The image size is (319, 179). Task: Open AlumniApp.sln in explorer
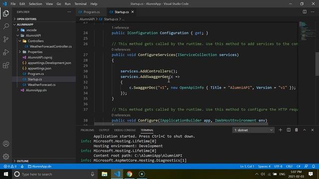pos(36,90)
